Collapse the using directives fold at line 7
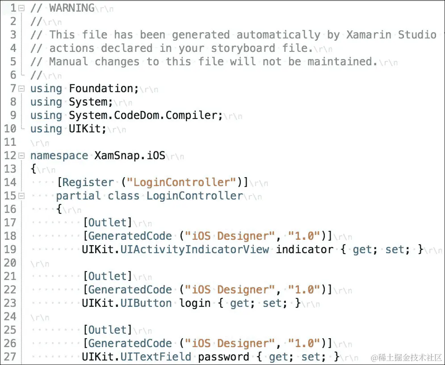The height and width of the screenshot is (365, 445). coord(21,89)
